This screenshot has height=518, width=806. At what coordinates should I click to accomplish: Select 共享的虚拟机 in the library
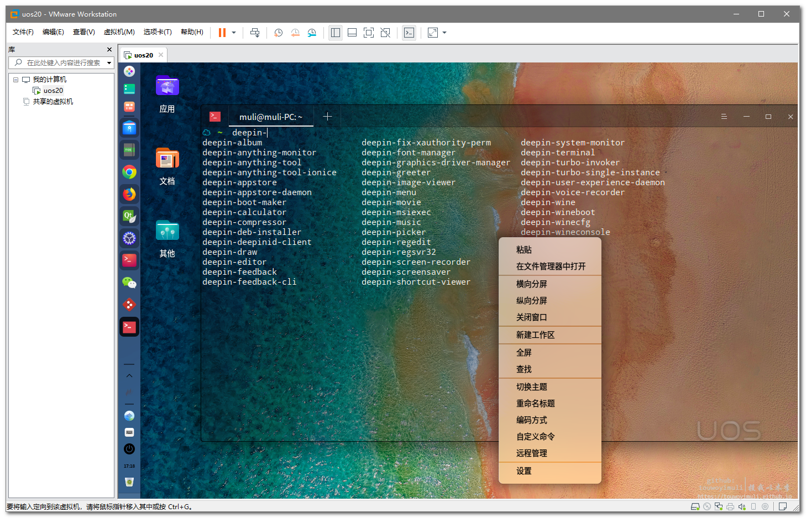coord(53,102)
